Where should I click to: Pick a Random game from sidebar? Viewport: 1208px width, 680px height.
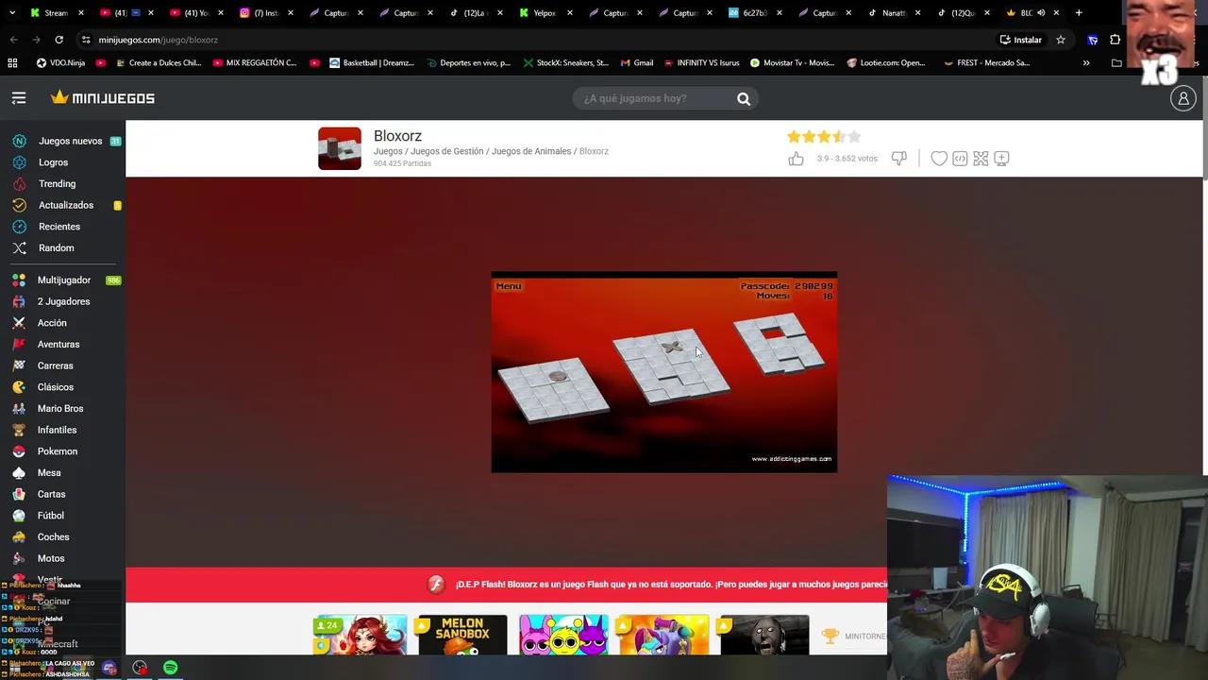[56, 248]
